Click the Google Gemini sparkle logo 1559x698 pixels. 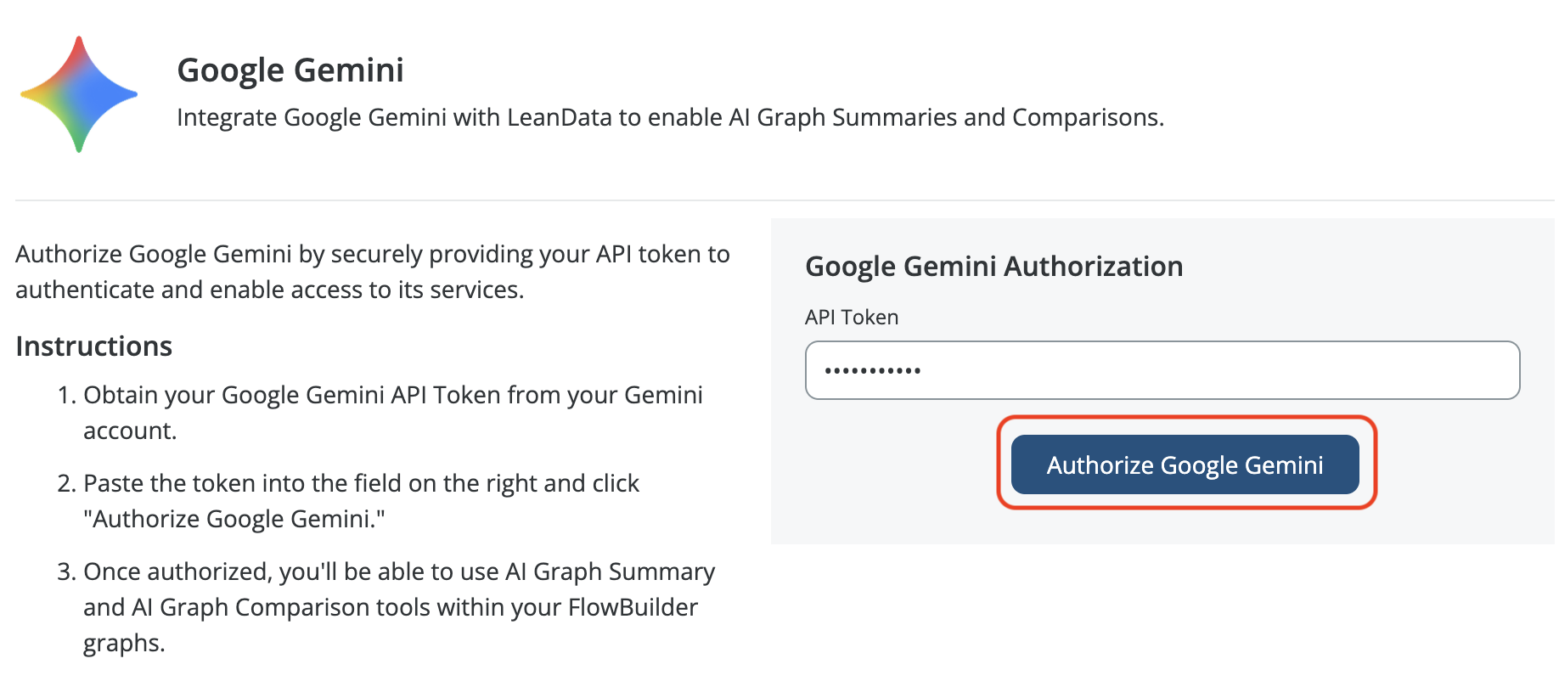pyautogui.click(x=79, y=94)
